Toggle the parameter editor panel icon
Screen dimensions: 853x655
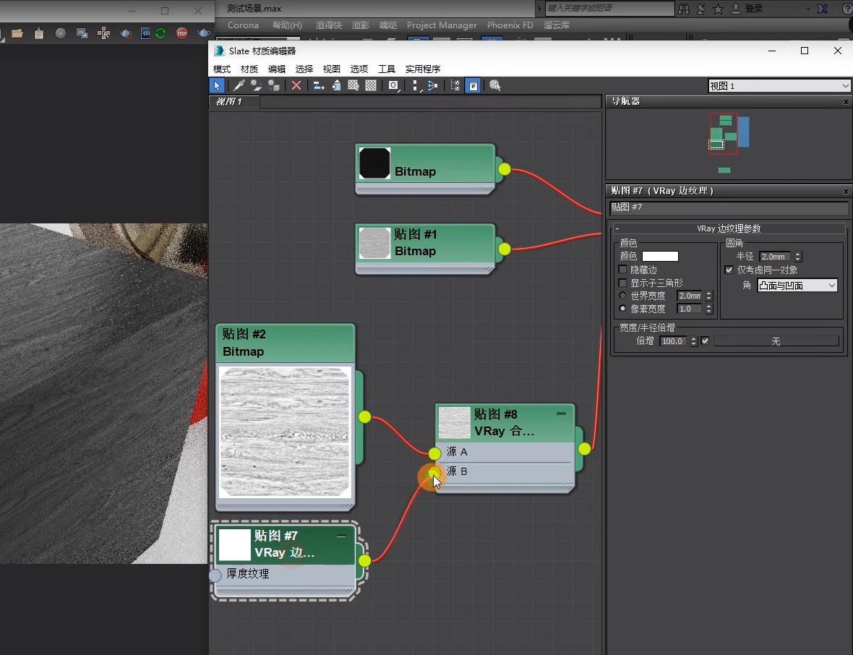tap(472, 85)
